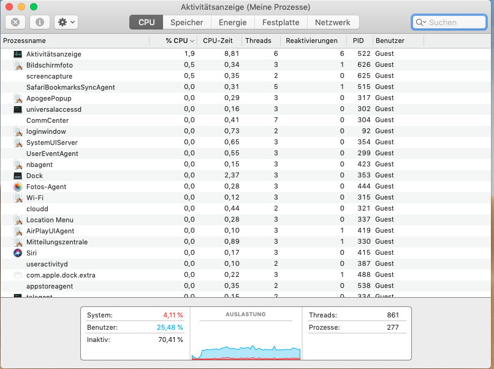Image resolution: width=494 pixels, height=369 pixels.
Task: Select the SafariBookmarksSyncAgent row
Action: [x=246, y=87]
